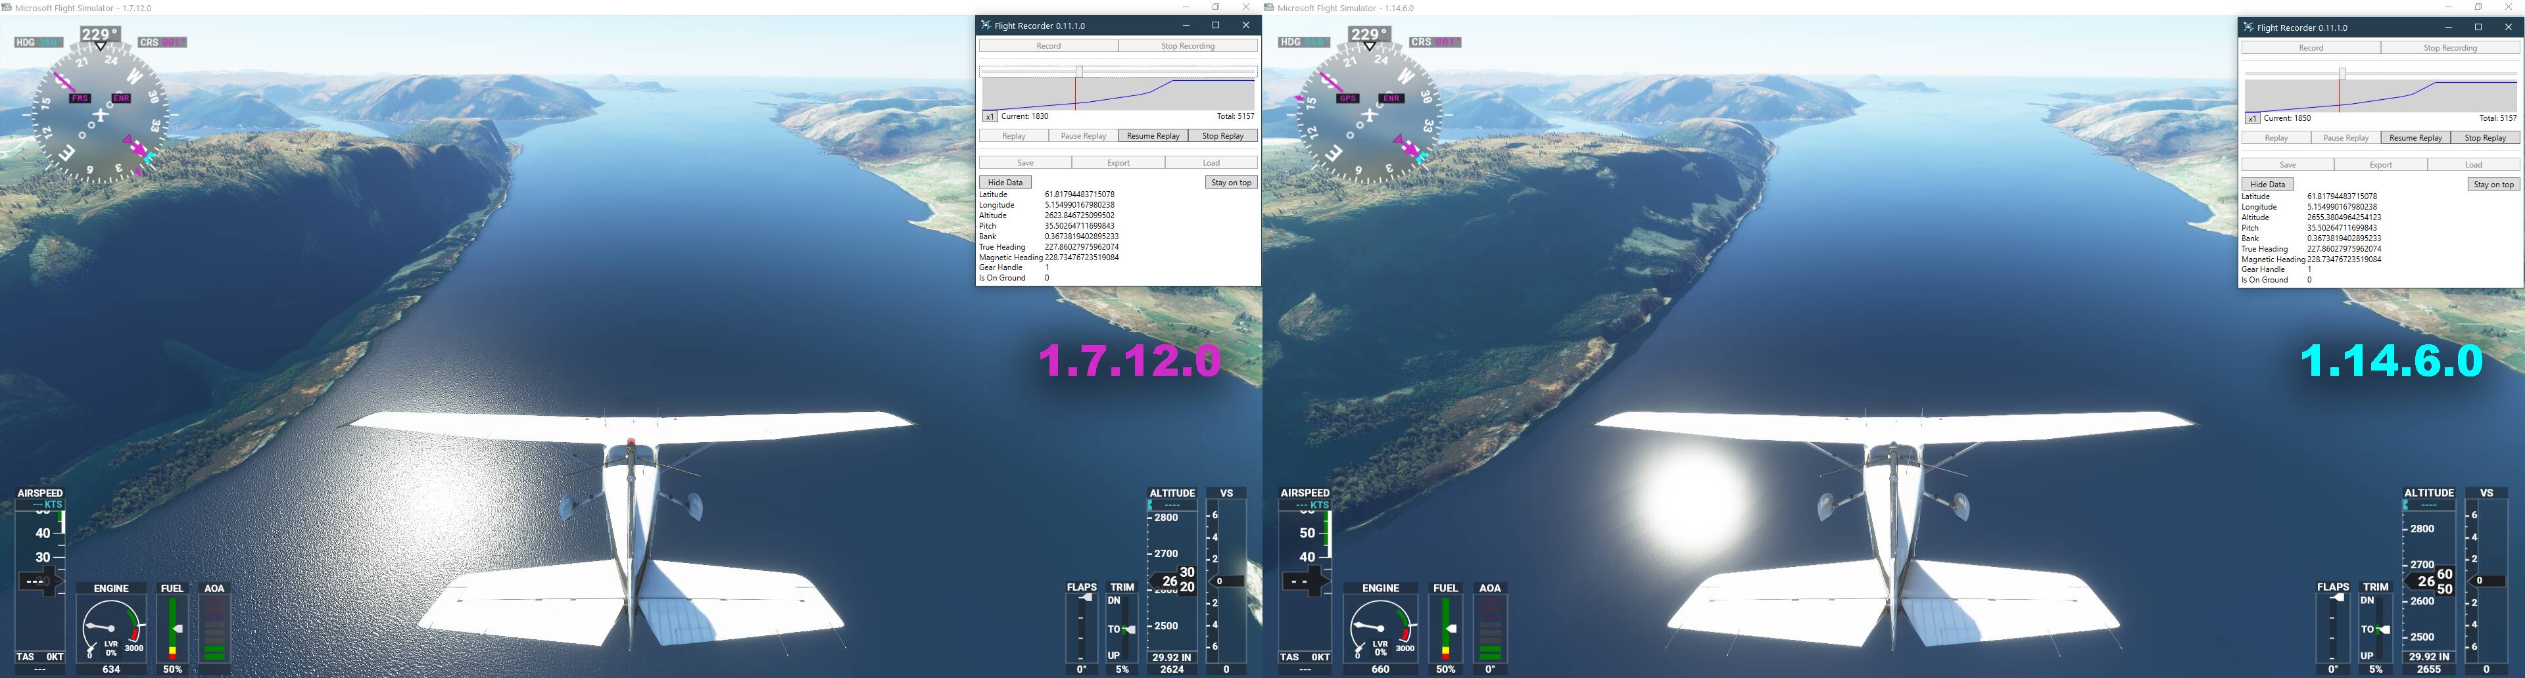Change x1 replay speed next to Current: 1830
This screenshot has width=2525, height=678.
989,116
